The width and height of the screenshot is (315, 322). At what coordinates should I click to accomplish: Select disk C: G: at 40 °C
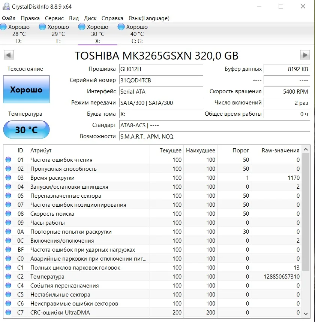(137, 34)
